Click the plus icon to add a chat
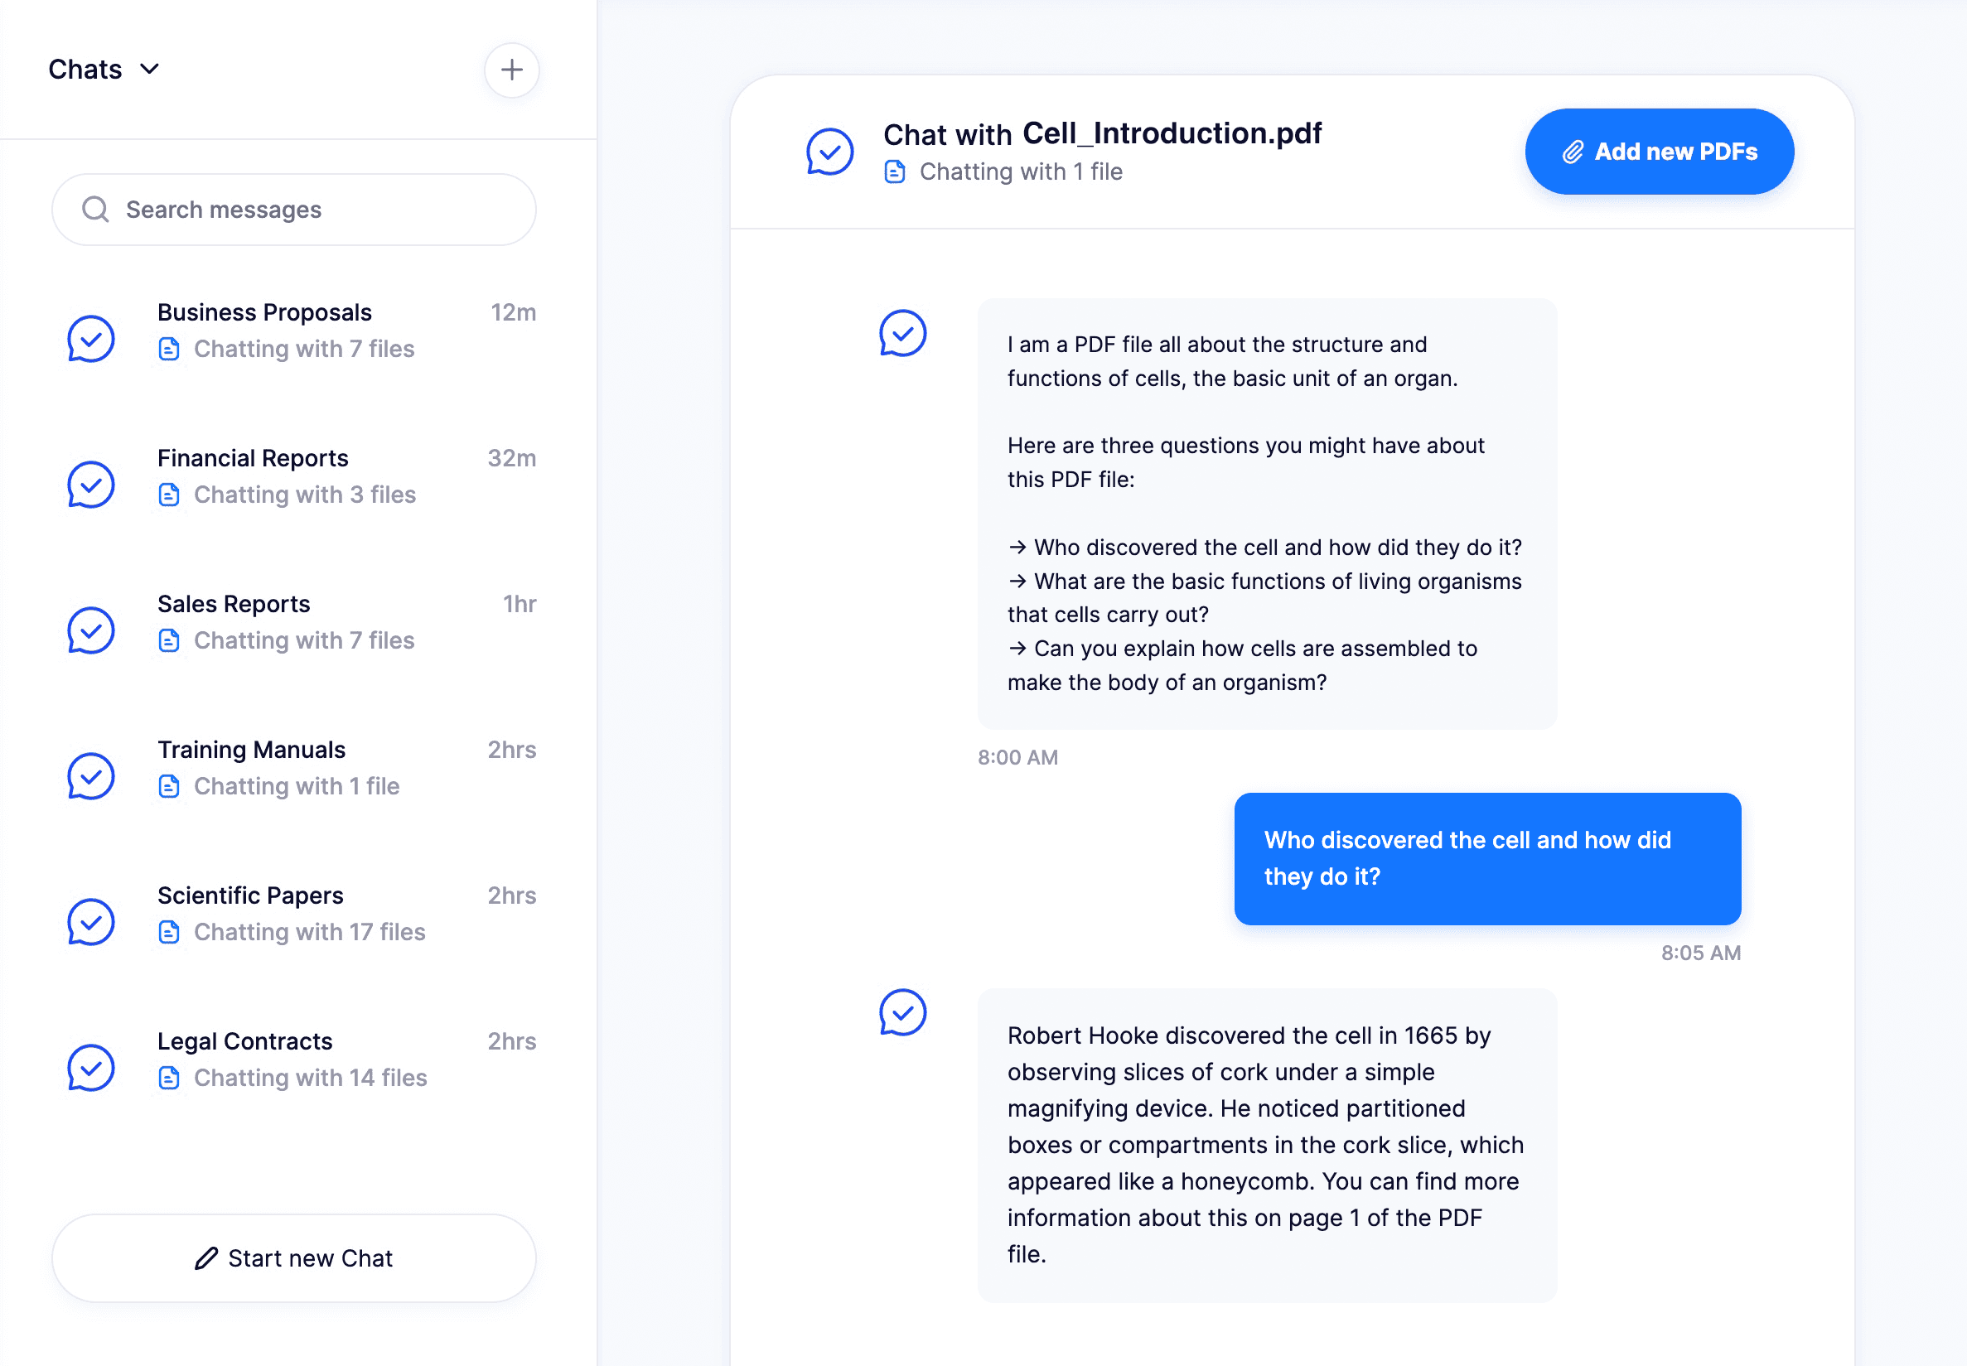This screenshot has height=1366, width=1967. 511,70
